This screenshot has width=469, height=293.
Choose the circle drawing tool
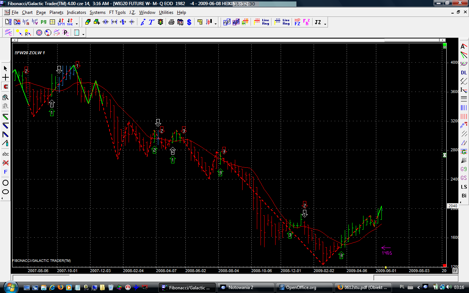5,183
